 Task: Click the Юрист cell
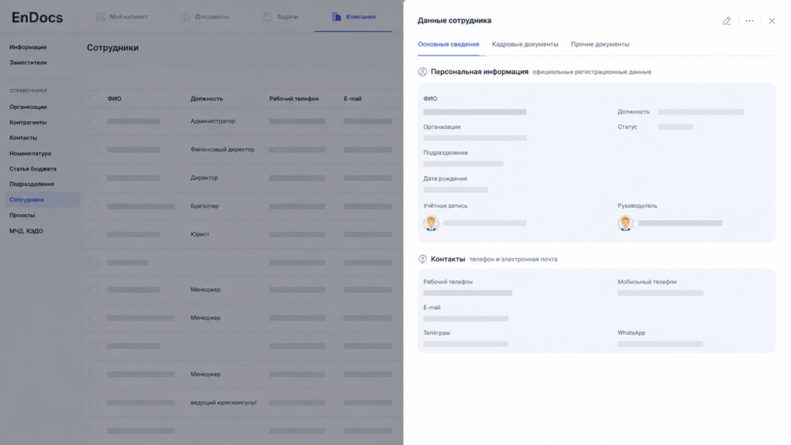point(200,234)
